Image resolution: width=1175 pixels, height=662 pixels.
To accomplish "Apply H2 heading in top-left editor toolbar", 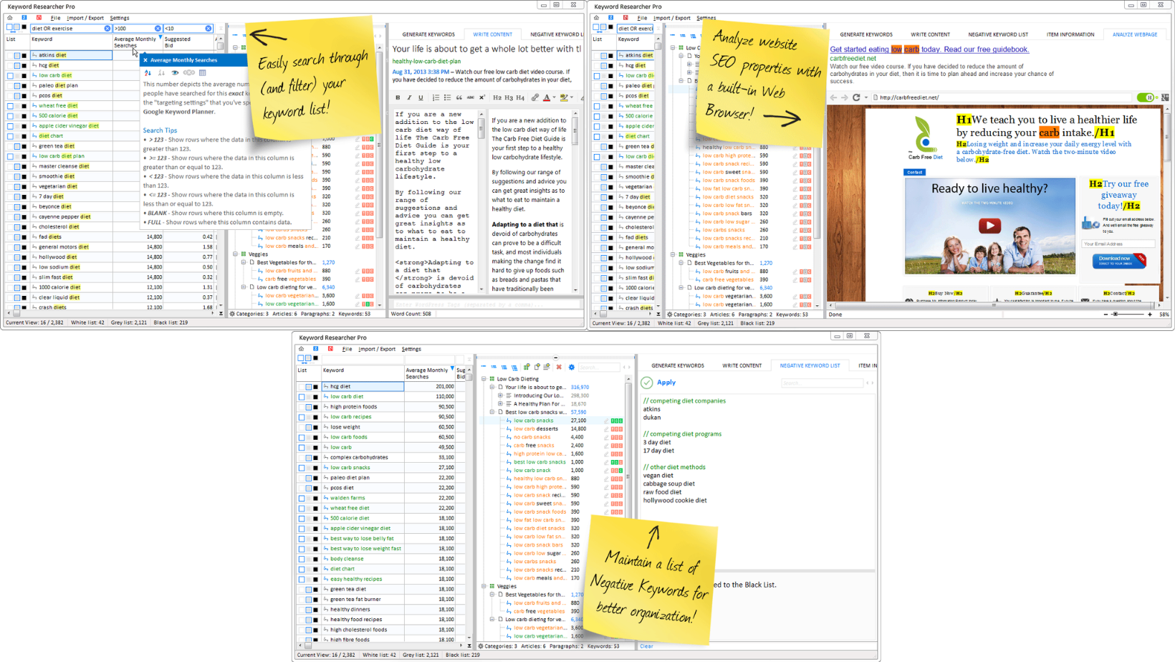I will point(497,97).
